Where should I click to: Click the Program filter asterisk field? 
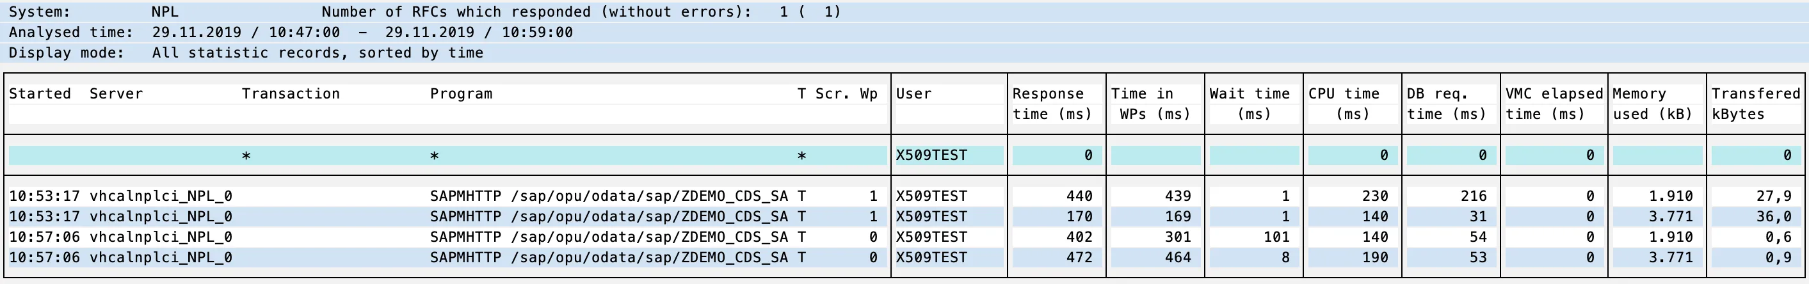point(434,155)
